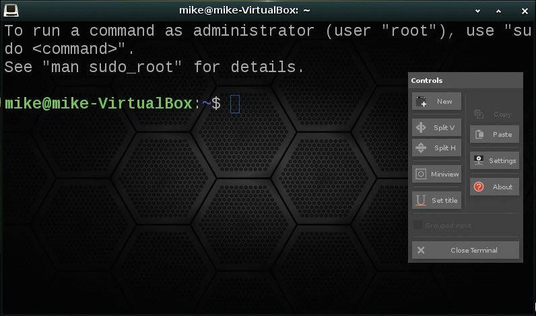This screenshot has width=536, height=316.
Task: Close the window with the title bar X
Action: point(525,11)
